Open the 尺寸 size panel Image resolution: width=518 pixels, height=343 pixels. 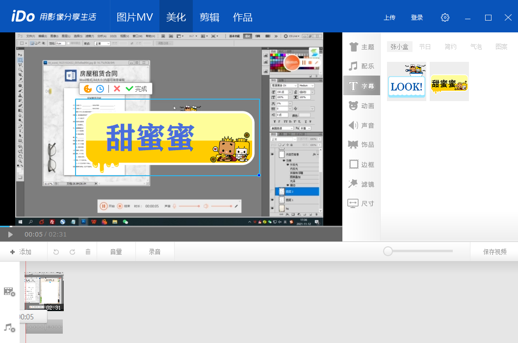click(362, 203)
